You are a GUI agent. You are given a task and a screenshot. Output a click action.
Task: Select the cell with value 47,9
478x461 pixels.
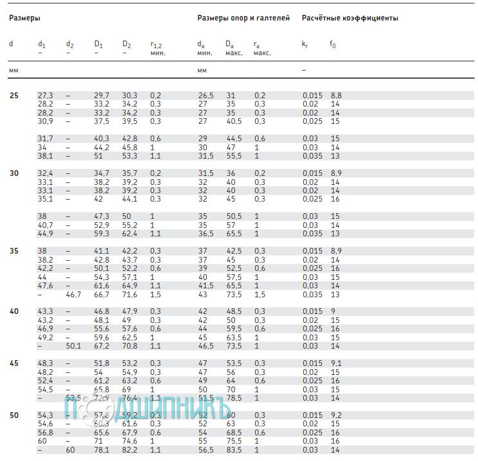130,311
